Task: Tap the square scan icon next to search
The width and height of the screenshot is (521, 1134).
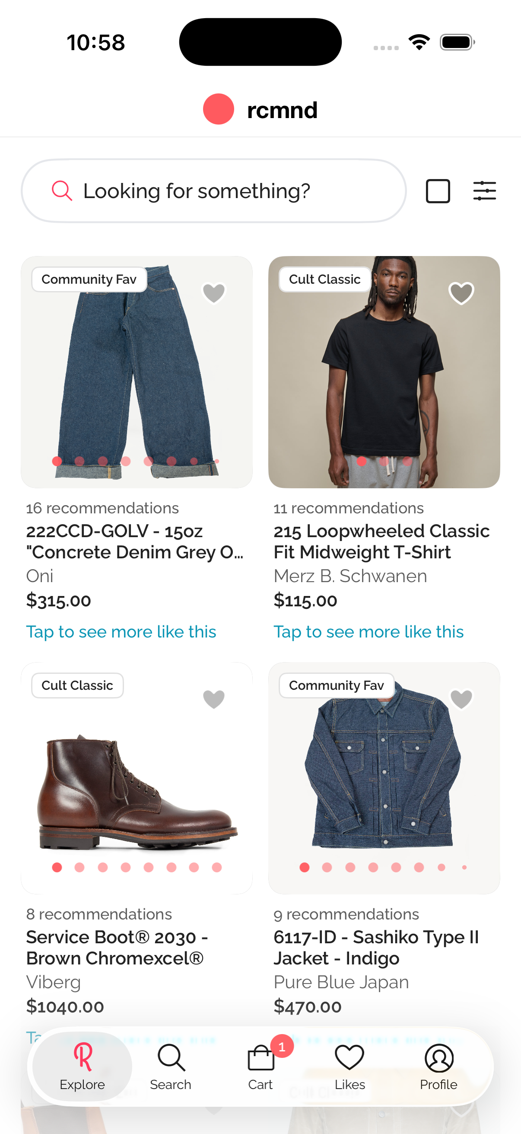Action: point(438,190)
